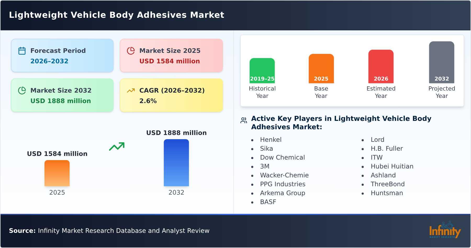Select ITW in the key players list
Viewport: 471px width, 248px height.
[377, 157]
